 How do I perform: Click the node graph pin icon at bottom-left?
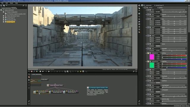point(29,101)
